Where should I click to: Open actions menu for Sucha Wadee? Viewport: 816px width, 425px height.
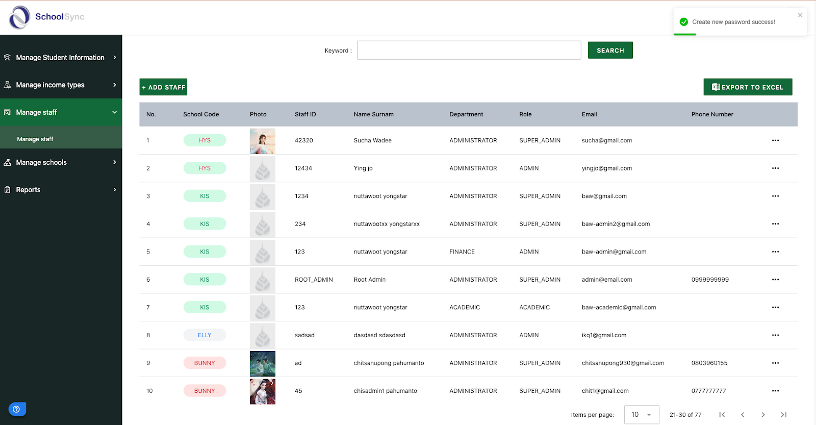tap(775, 140)
